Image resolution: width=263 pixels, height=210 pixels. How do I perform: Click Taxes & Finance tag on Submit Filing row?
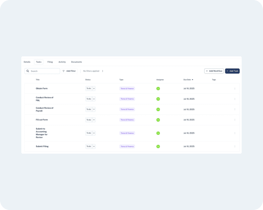127,146
